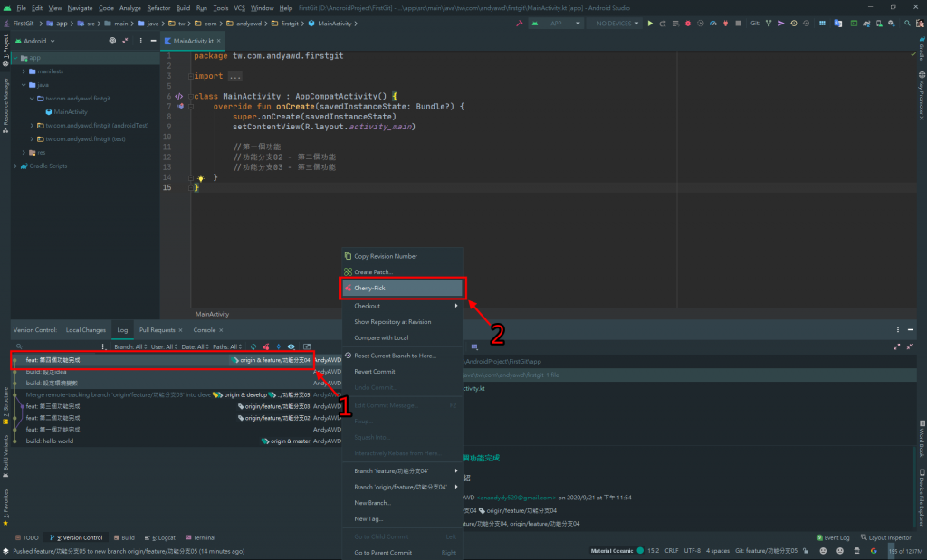Open the Terminal tool window
The image size is (927, 560).
coord(200,537)
